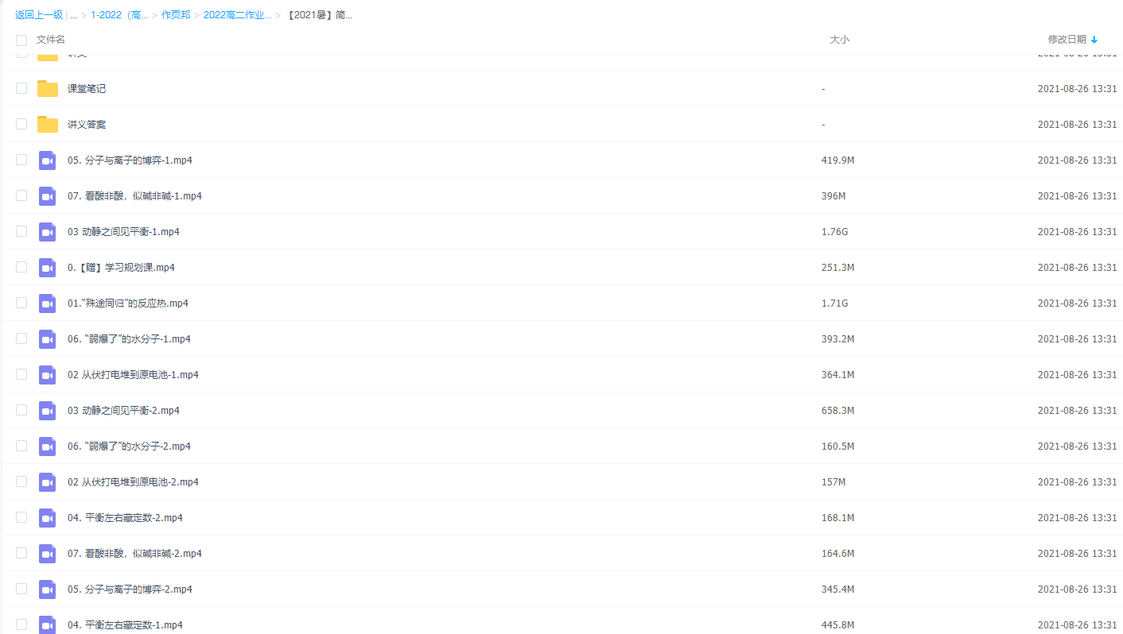Image resolution: width=1123 pixels, height=634 pixels.
Task: Click the sort arrow next to 修改日期
Action: click(x=1094, y=40)
